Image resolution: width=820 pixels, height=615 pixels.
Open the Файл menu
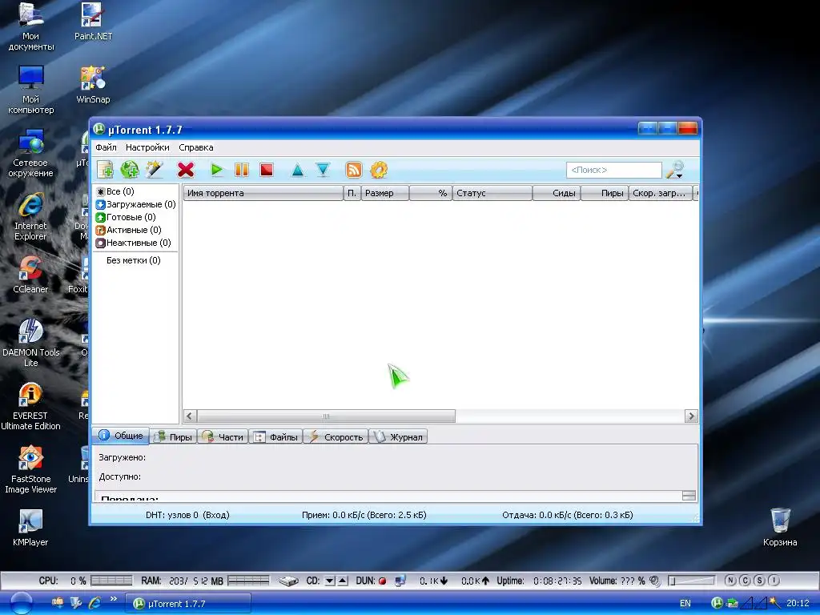pyautogui.click(x=106, y=147)
